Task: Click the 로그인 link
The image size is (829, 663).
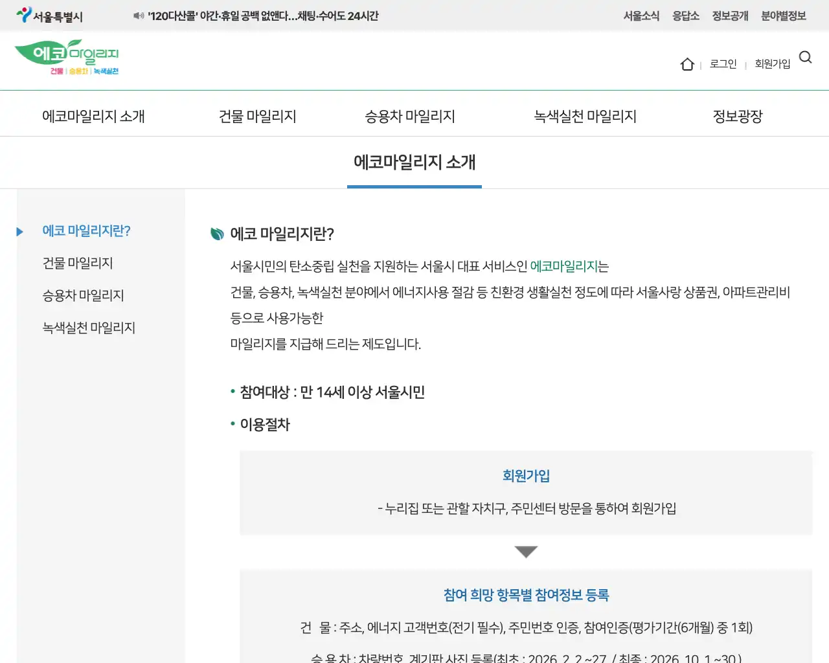Action: click(x=723, y=63)
